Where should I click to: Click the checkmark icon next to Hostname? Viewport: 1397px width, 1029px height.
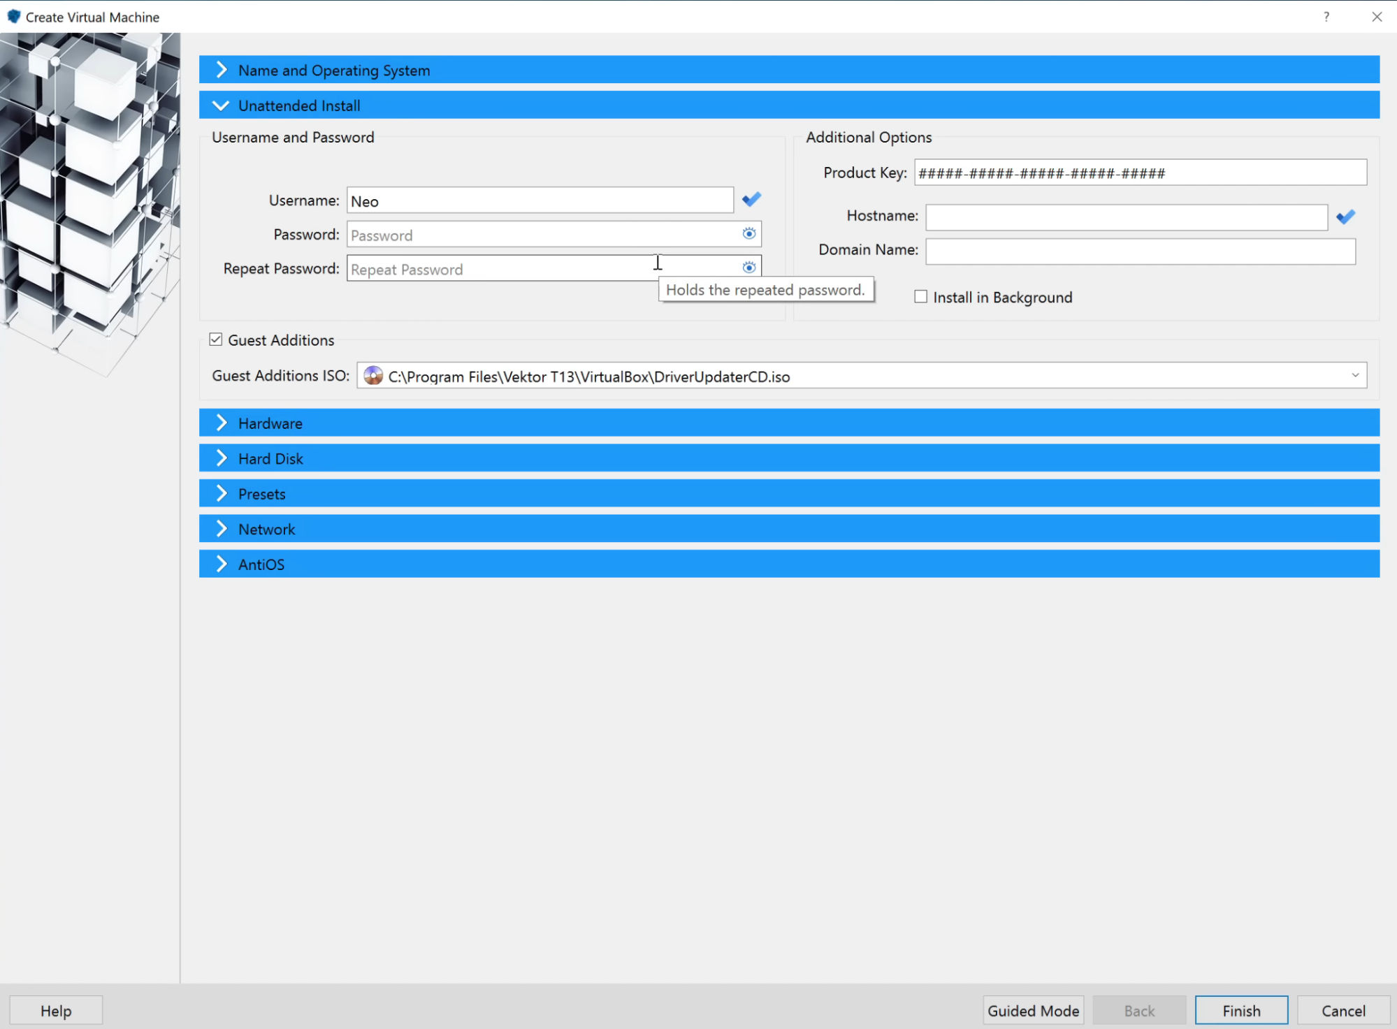[x=1345, y=217]
